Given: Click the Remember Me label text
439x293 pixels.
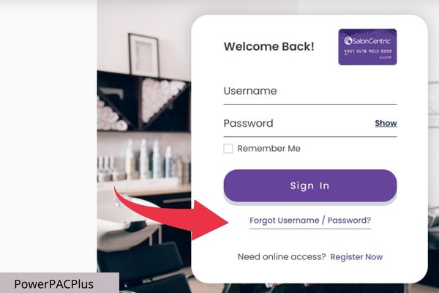Looking at the screenshot, I should coord(269,148).
